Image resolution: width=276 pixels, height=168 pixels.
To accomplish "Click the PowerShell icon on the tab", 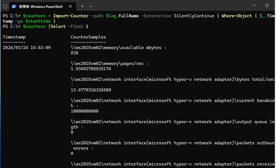I will [14, 7].
